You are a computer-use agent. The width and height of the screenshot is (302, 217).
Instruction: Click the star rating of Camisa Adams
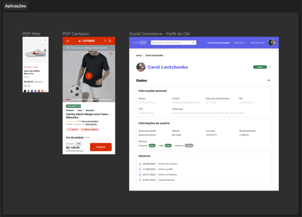click(72, 121)
